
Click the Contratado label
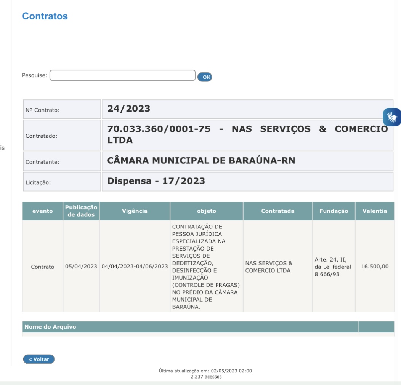[x=42, y=136]
